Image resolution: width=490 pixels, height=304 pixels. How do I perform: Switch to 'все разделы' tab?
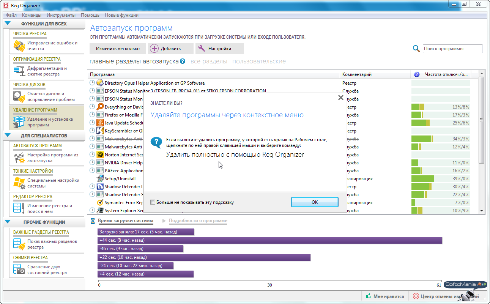coord(209,61)
